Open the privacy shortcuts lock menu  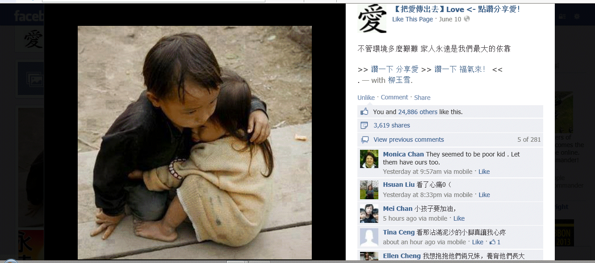click(x=562, y=16)
